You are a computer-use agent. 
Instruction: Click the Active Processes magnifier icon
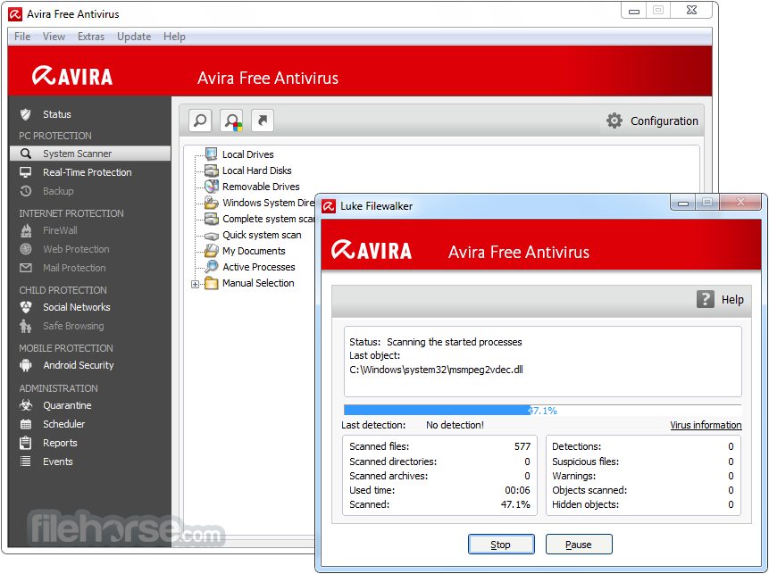(211, 267)
